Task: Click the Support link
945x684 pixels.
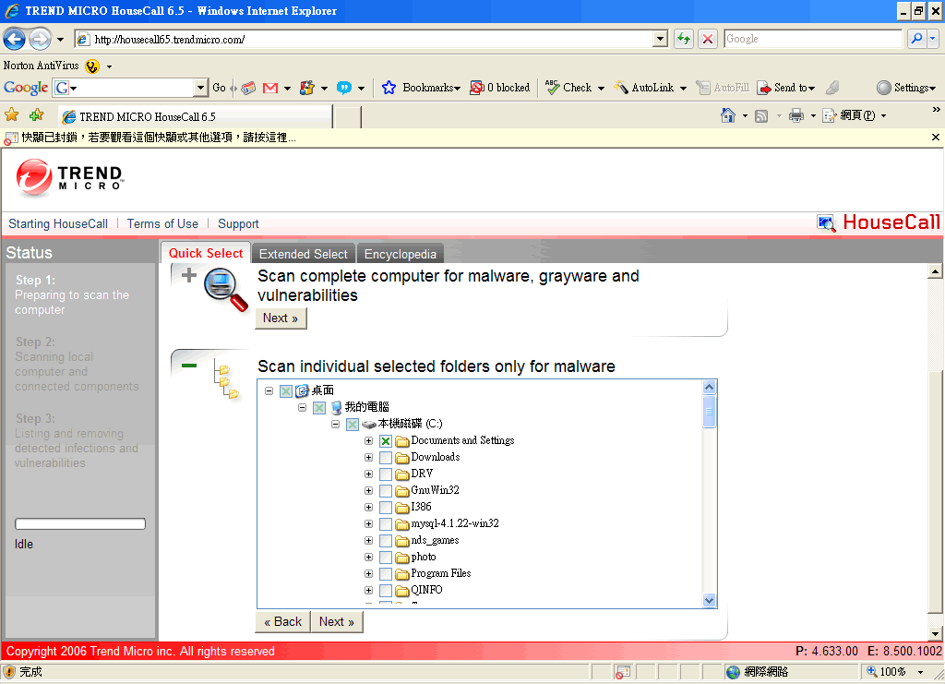Action: (238, 224)
